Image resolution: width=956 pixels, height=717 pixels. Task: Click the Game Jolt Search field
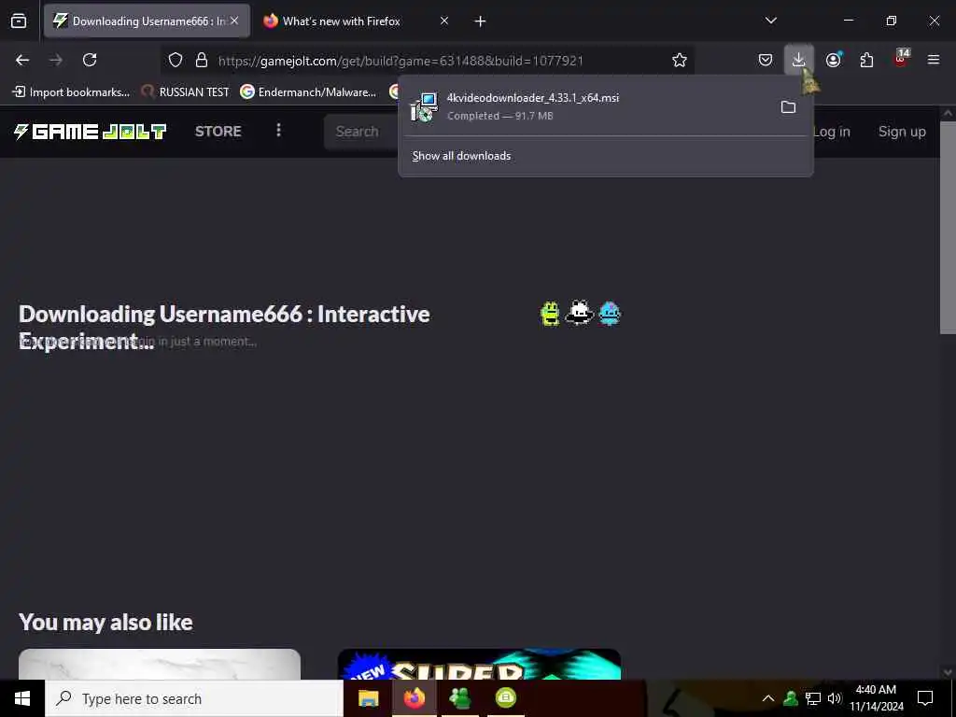(x=361, y=132)
